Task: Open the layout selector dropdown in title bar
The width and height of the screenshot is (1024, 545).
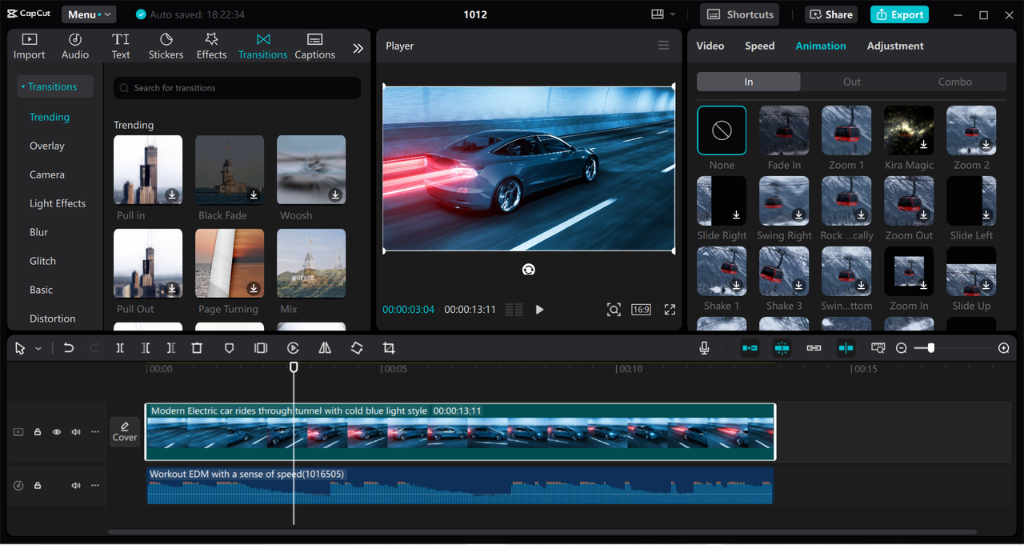Action: point(663,14)
